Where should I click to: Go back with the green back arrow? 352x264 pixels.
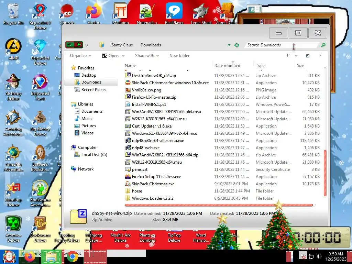(x=69, y=45)
